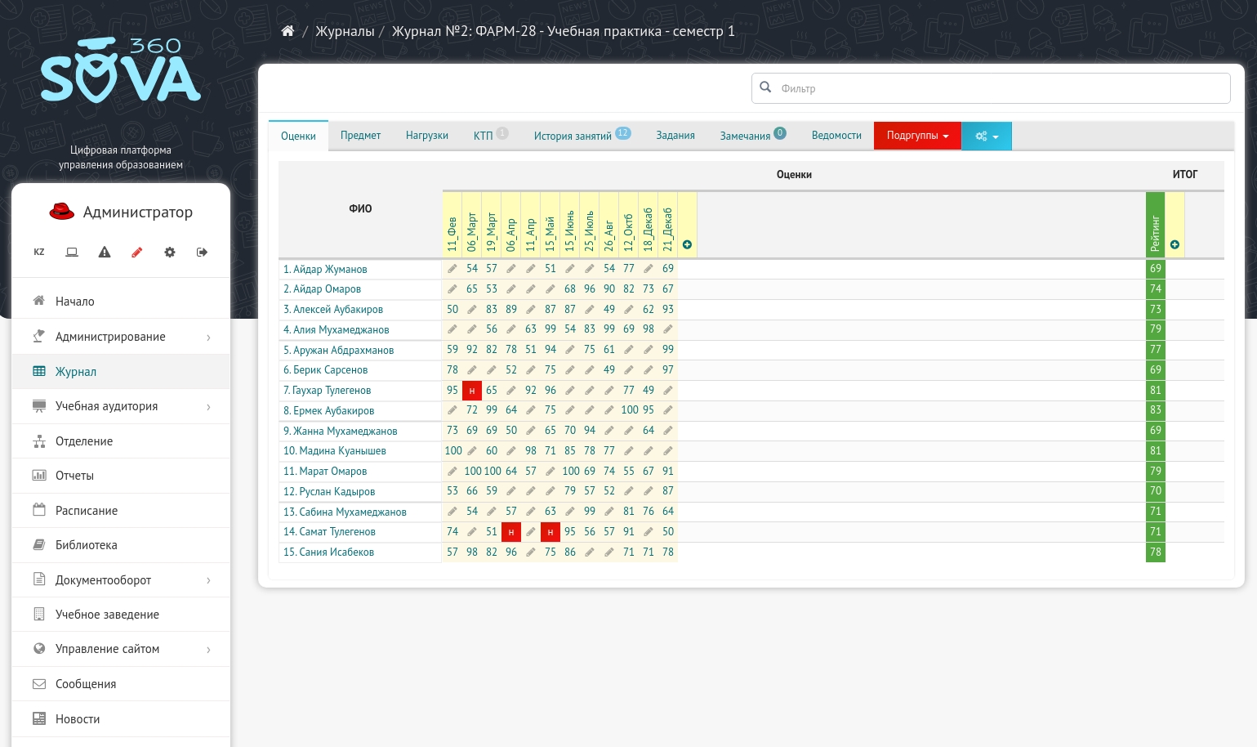Click the 11_Фев column header
1257x747 pixels.
point(452,225)
